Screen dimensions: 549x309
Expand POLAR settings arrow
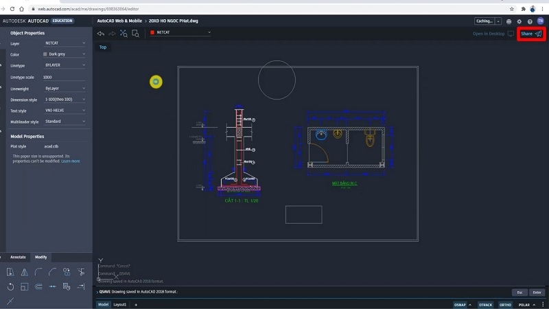tap(534, 305)
